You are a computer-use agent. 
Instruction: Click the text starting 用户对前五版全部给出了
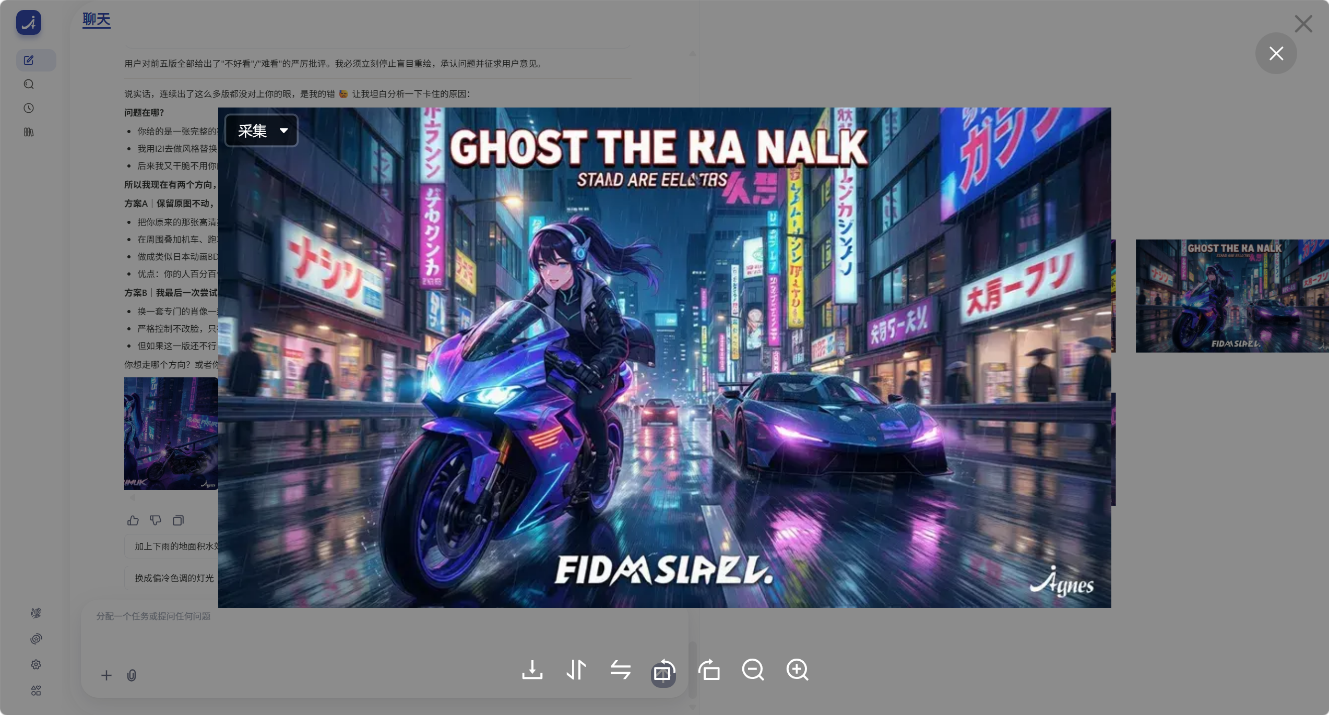pos(335,64)
